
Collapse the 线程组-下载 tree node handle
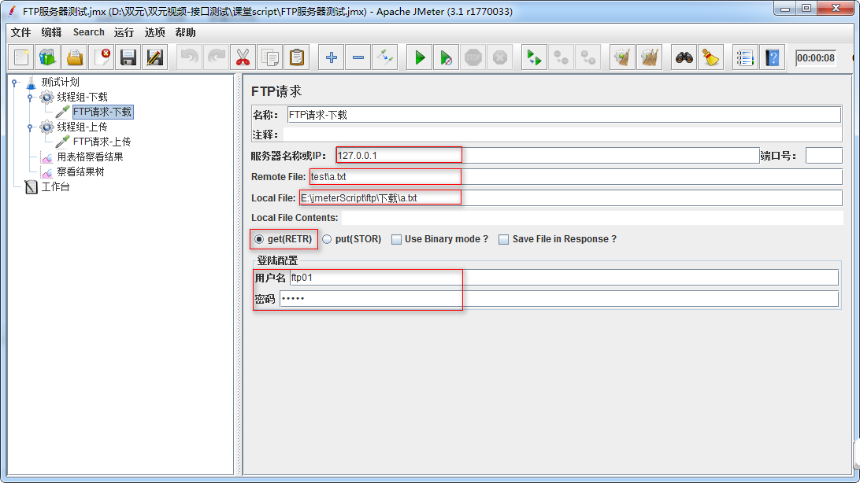coord(30,98)
